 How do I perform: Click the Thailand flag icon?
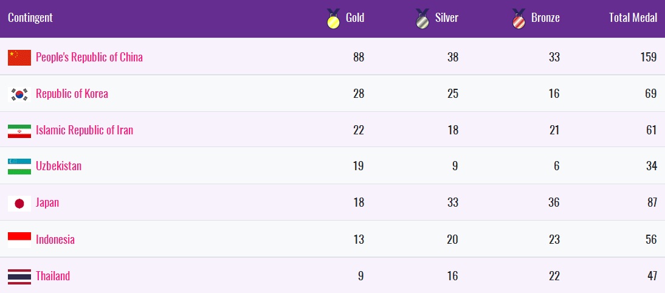[19, 277]
